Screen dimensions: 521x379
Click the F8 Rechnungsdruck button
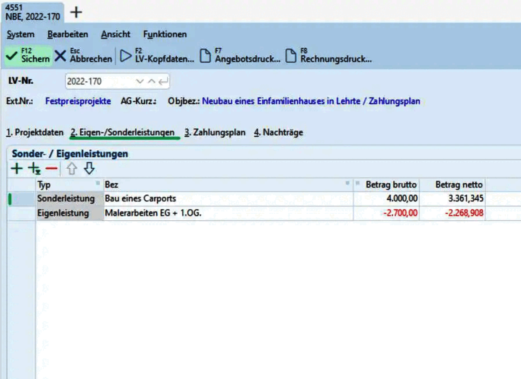click(328, 56)
